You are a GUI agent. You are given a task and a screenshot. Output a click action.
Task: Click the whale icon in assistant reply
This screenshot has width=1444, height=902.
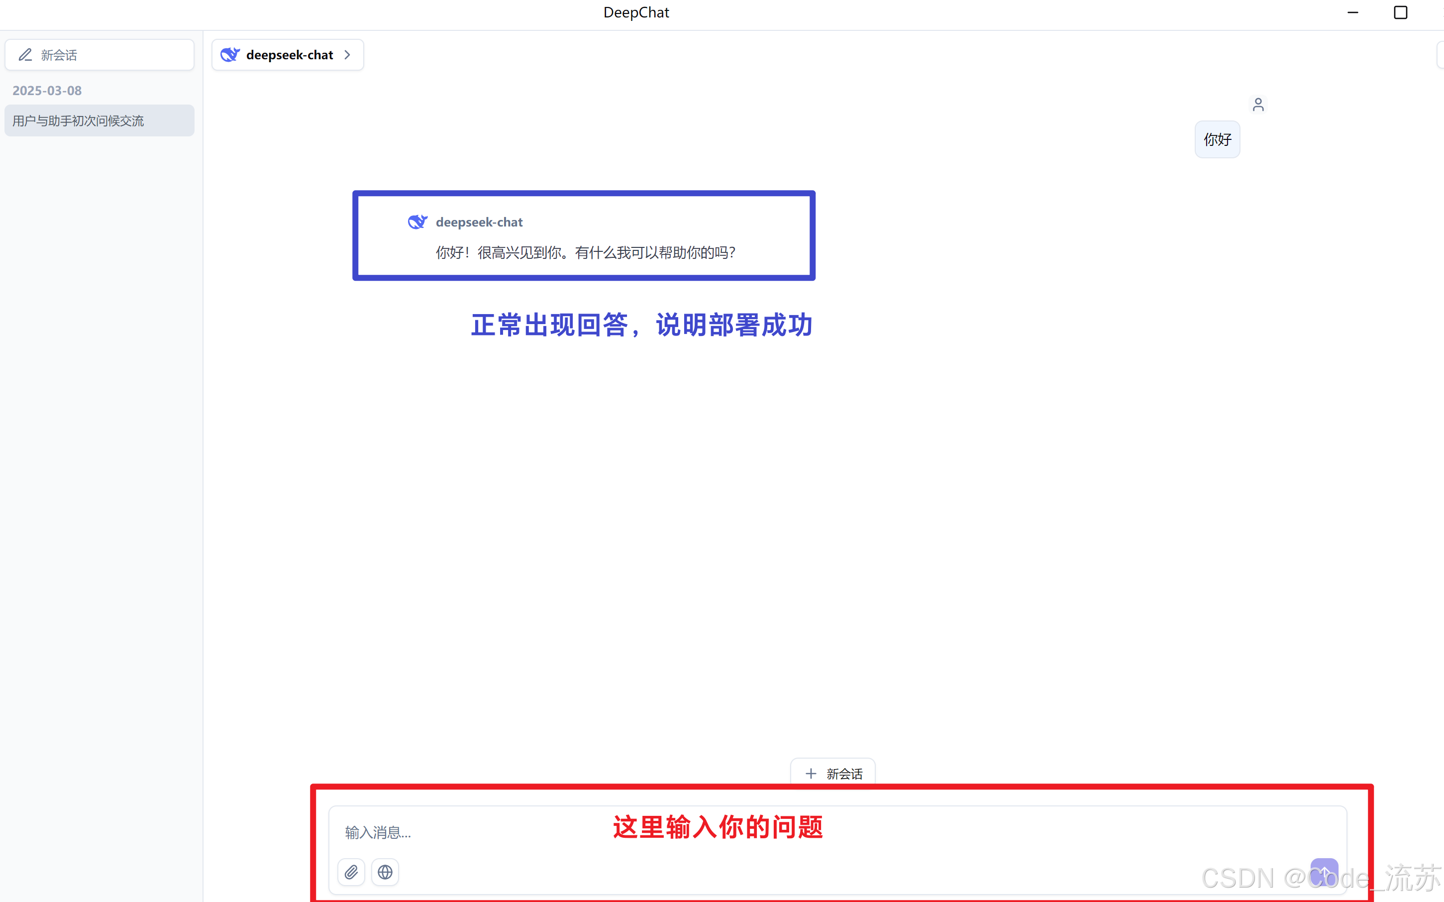click(x=417, y=222)
